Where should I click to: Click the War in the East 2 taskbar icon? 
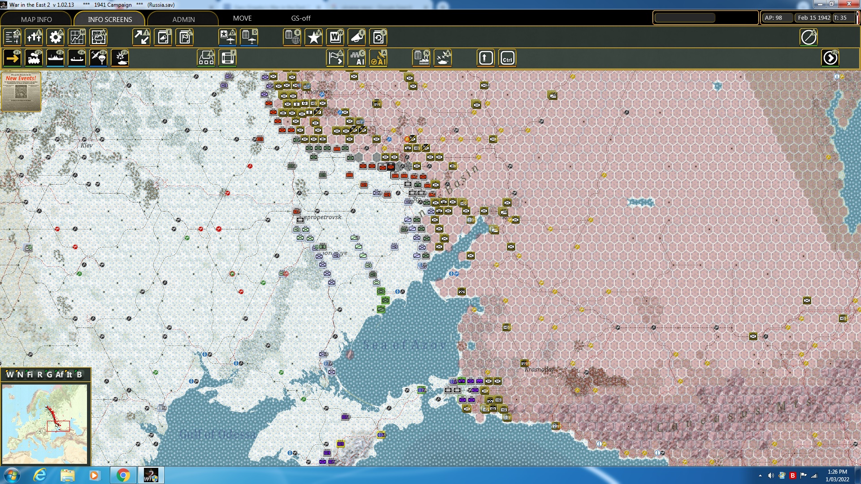point(151,475)
